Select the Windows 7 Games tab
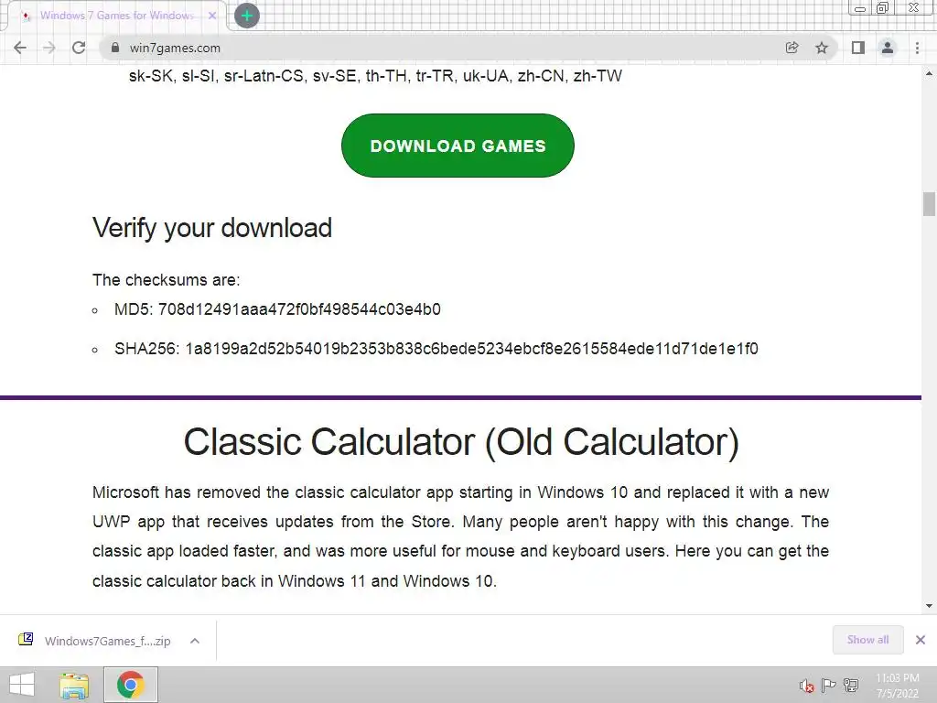 click(116, 16)
